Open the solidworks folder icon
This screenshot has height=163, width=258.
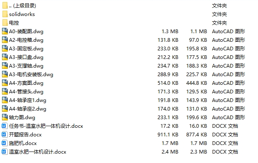pyautogui.click(x=5, y=14)
